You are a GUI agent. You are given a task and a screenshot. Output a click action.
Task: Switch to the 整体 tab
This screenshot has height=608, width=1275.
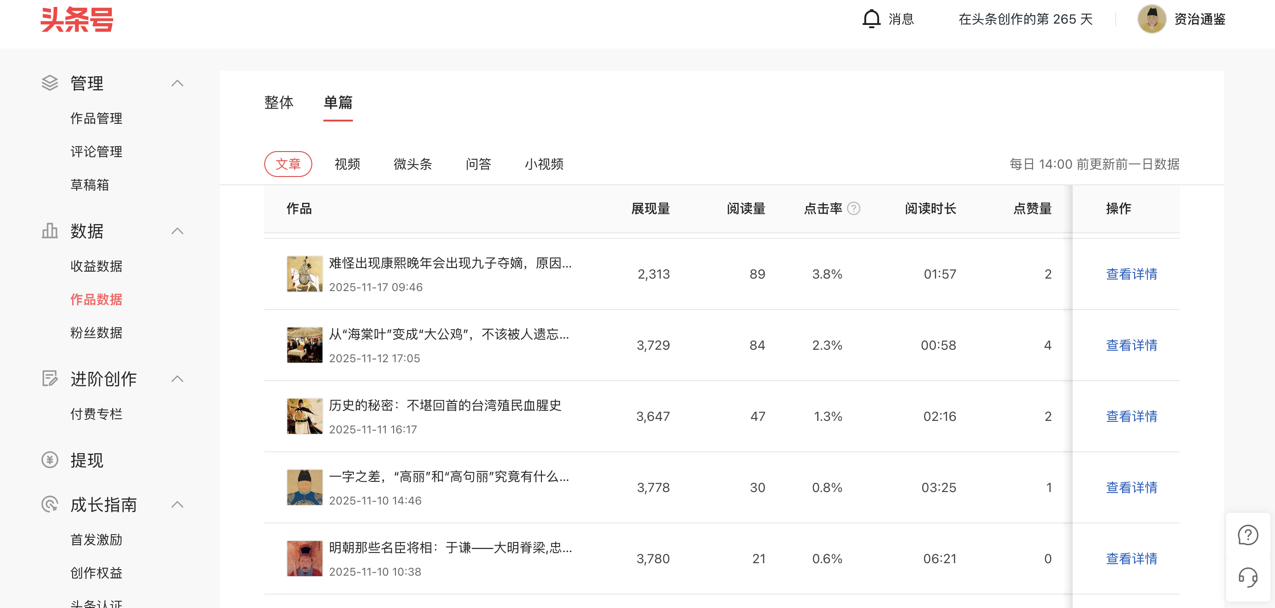[x=279, y=103]
